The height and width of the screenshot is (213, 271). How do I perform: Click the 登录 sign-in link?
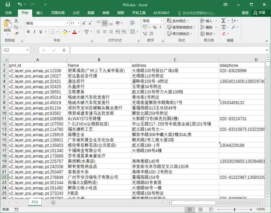coord(245,13)
